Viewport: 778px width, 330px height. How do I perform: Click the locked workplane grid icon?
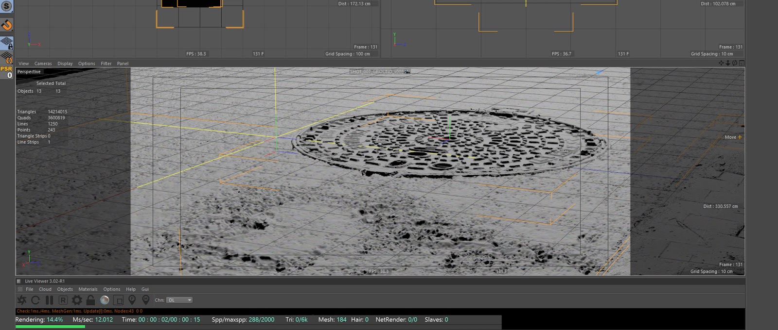pyautogui.click(x=7, y=43)
